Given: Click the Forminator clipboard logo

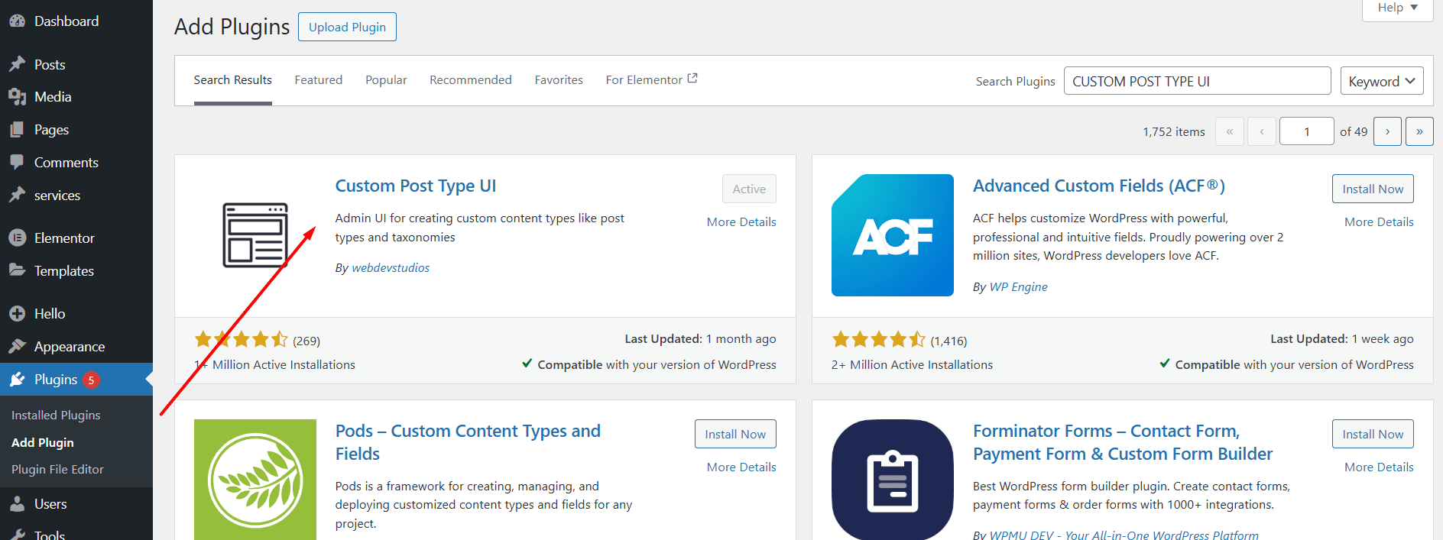Looking at the screenshot, I should tap(893, 480).
